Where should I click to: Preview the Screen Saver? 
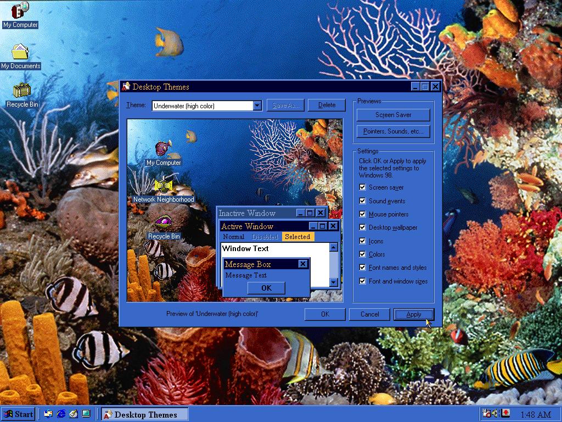(393, 115)
